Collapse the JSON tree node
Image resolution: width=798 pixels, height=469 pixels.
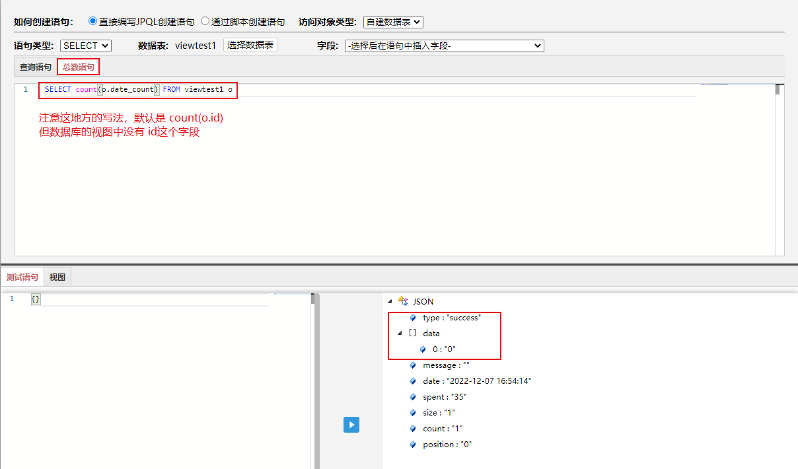(x=390, y=301)
